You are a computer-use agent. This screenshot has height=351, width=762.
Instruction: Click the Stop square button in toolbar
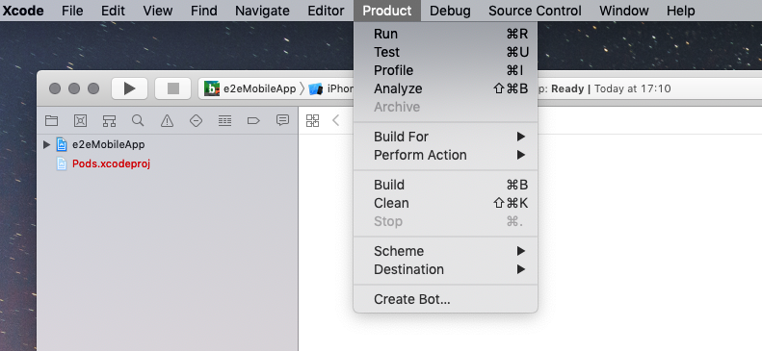click(x=173, y=88)
